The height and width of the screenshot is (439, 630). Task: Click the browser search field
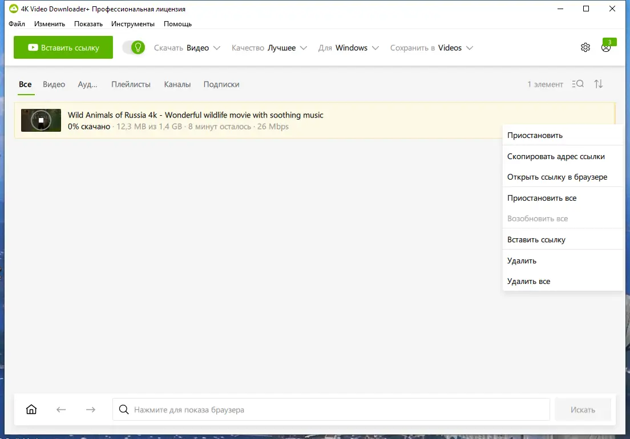coord(331,410)
